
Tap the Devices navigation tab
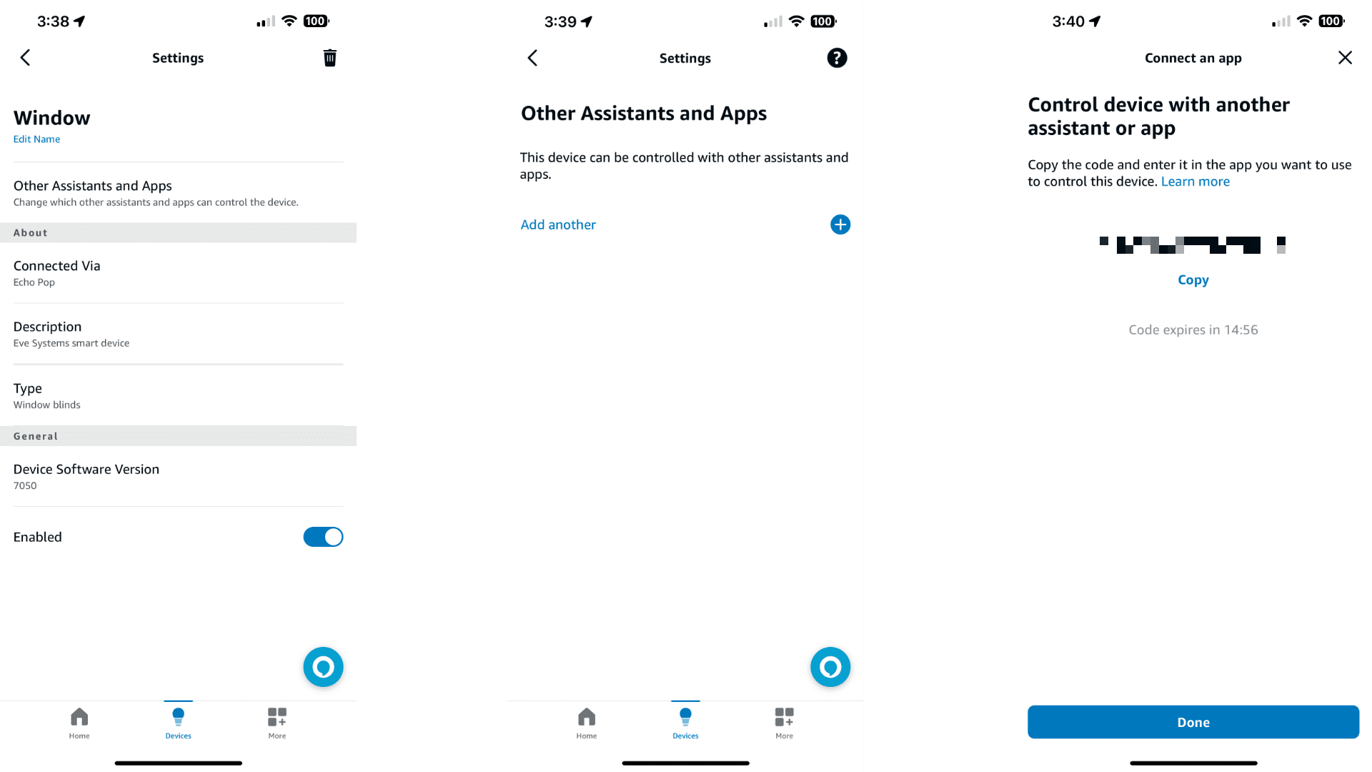(178, 723)
